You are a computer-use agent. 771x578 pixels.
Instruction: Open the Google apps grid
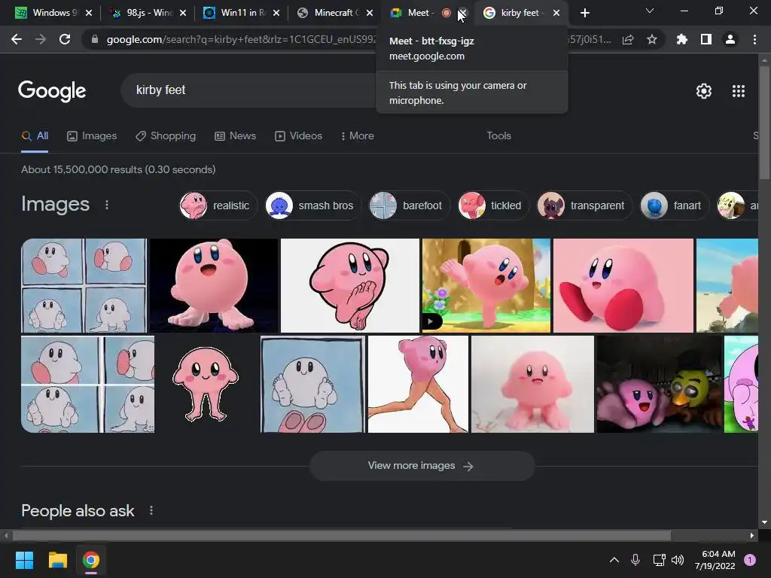[739, 91]
